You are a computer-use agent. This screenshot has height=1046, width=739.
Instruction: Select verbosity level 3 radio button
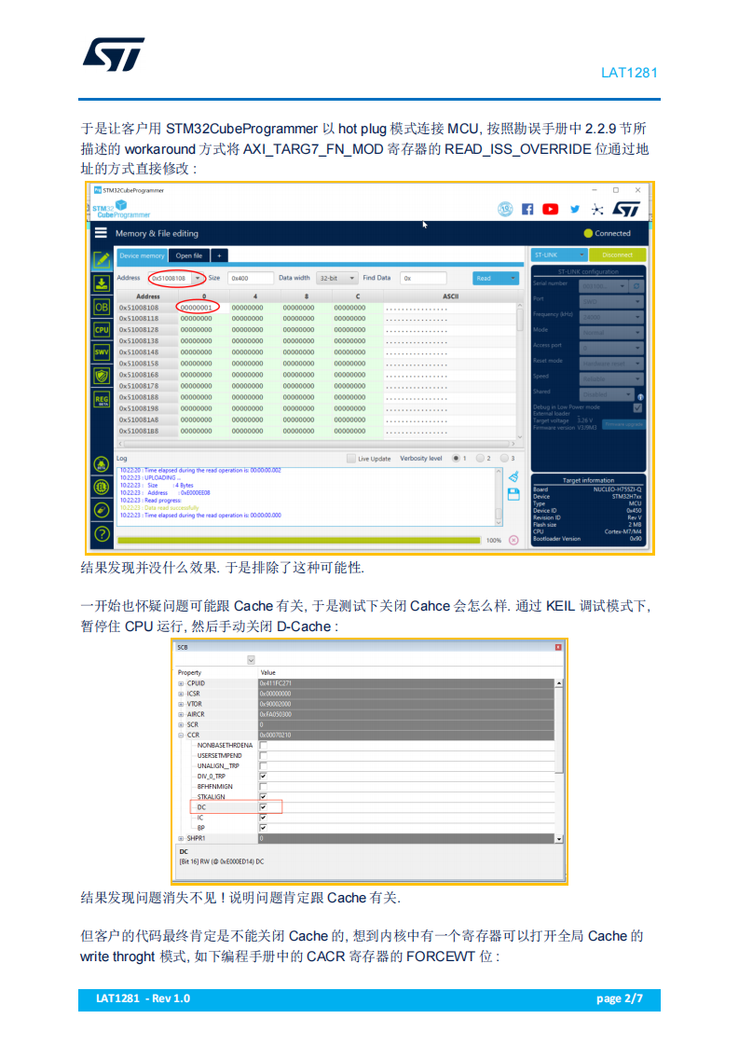[504, 459]
